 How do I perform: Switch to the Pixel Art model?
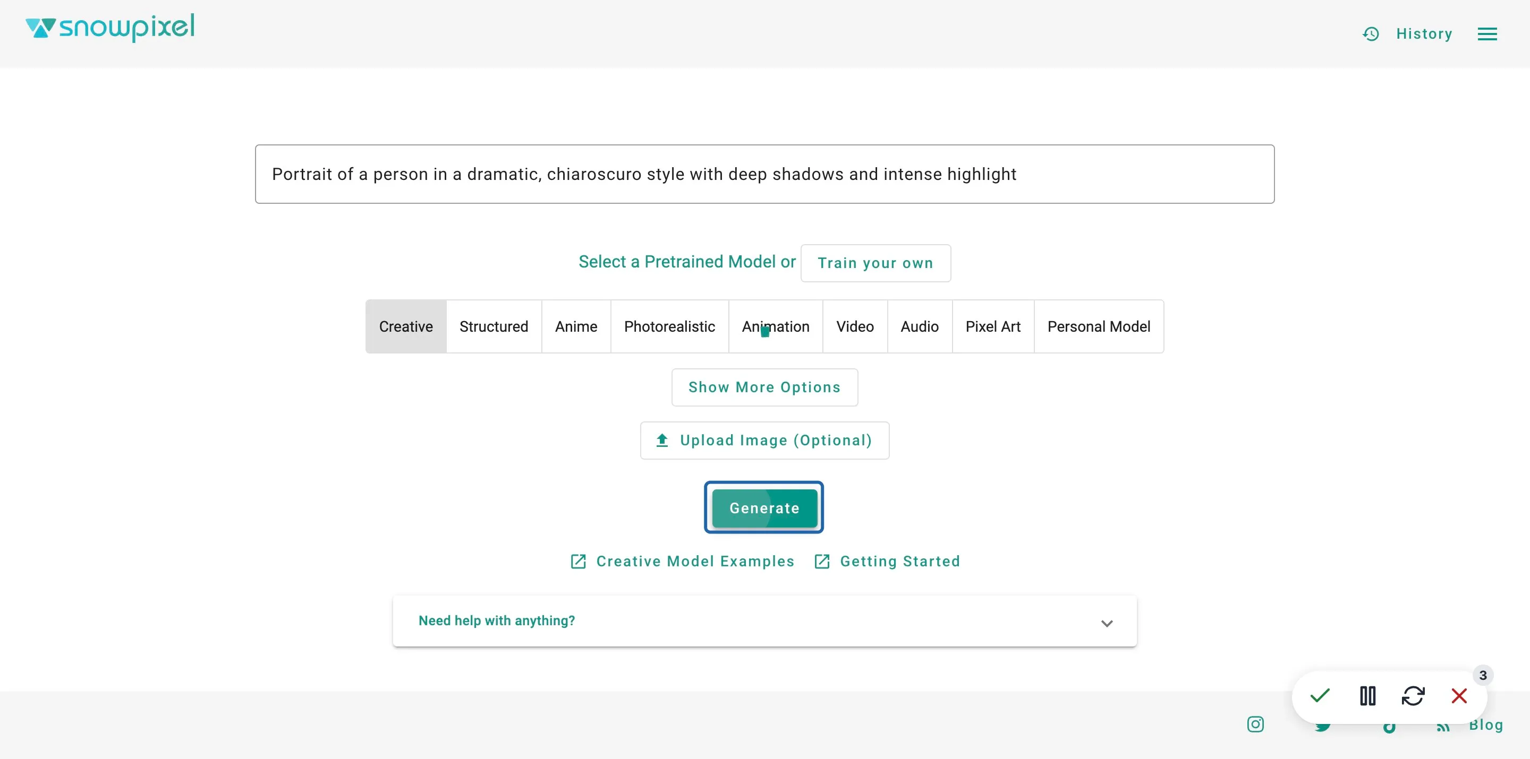(992, 326)
